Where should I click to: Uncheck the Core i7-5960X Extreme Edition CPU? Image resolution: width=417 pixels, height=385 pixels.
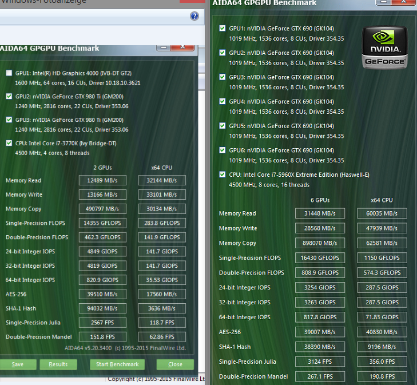click(223, 174)
